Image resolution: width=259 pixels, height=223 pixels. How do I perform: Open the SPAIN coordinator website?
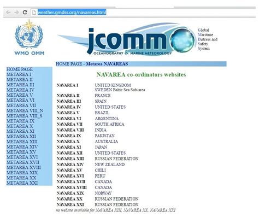pyautogui.click(x=101, y=101)
